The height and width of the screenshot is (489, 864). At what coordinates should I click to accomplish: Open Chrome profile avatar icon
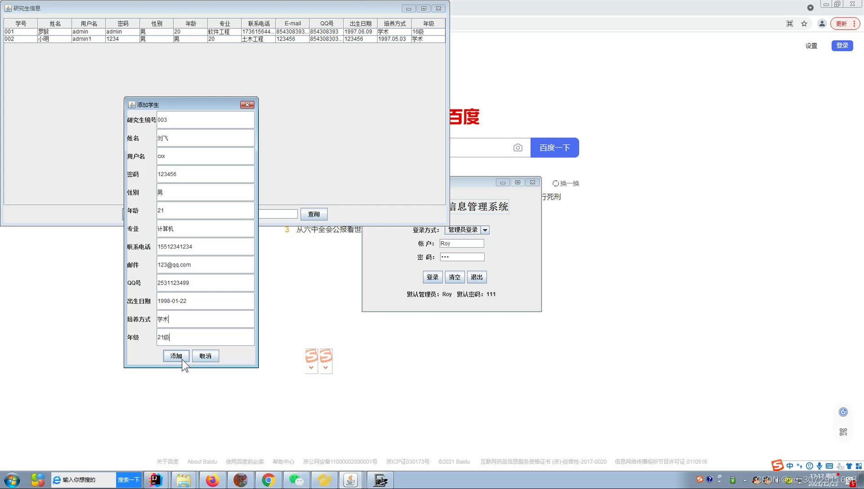tap(822, 24)
